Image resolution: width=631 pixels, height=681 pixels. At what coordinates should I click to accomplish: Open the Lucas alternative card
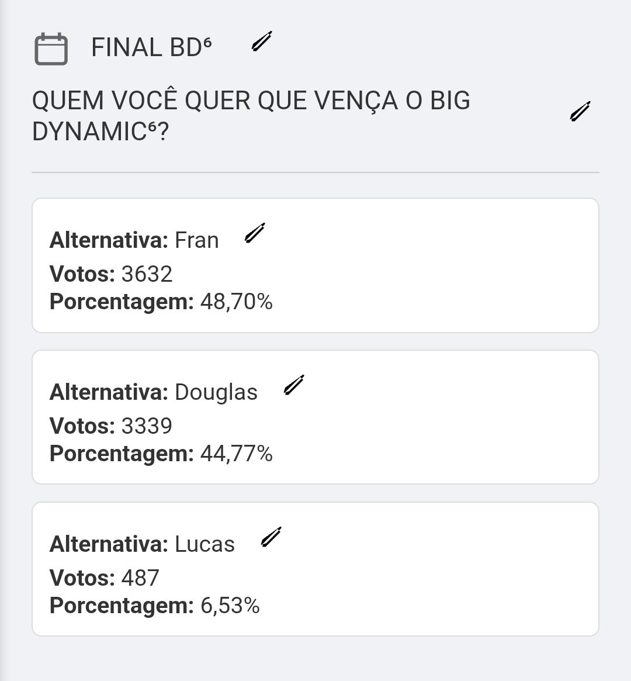(315, 569)
